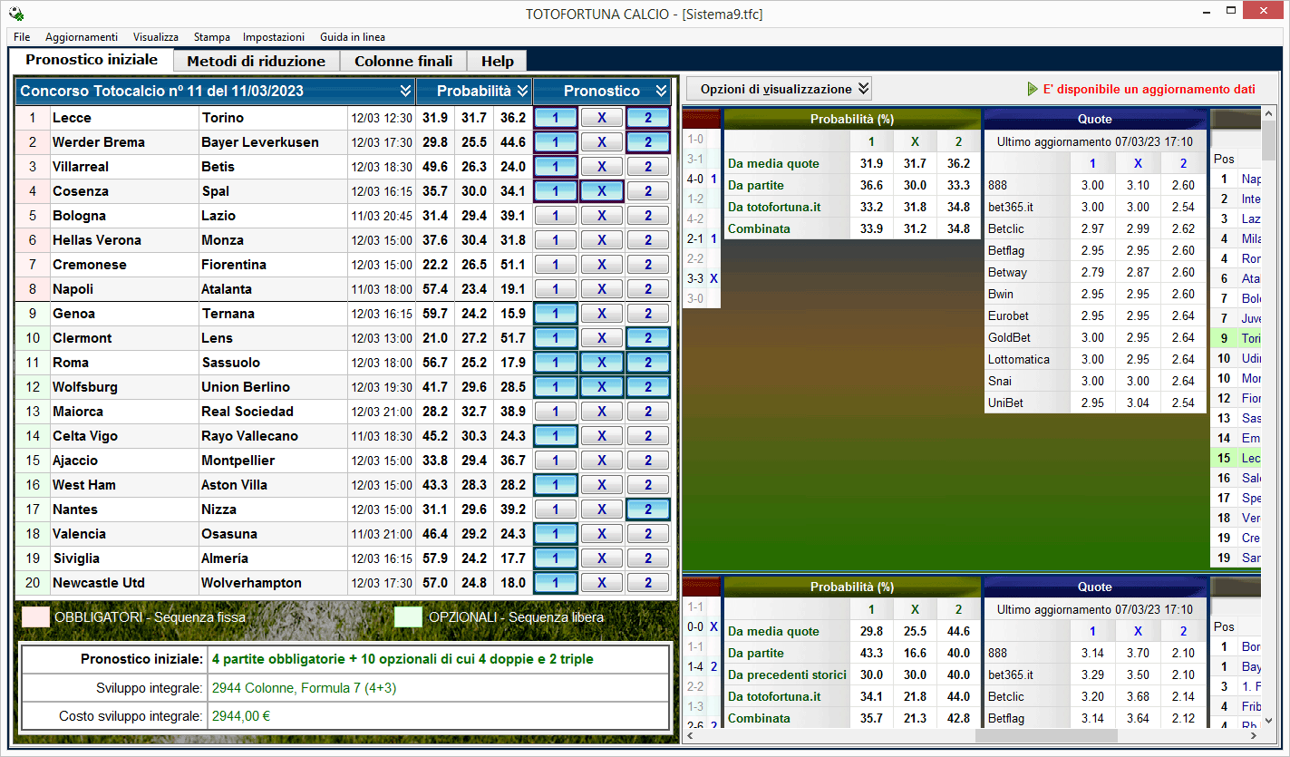Screen dimensions: 1290x757
Task: Switch to Colonne finali tab
Action: [x=403, y=61]
